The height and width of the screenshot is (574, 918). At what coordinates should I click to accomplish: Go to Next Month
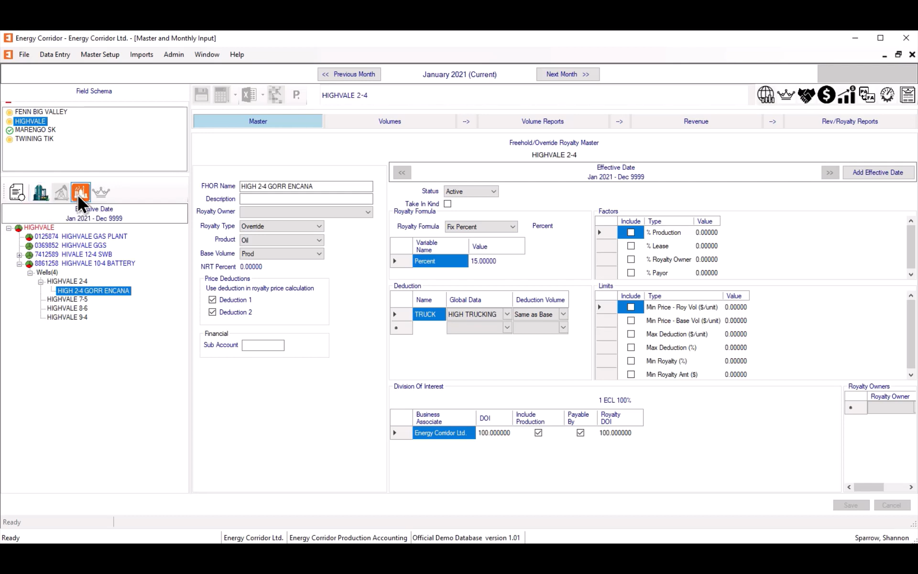click(x=568, y=74)
